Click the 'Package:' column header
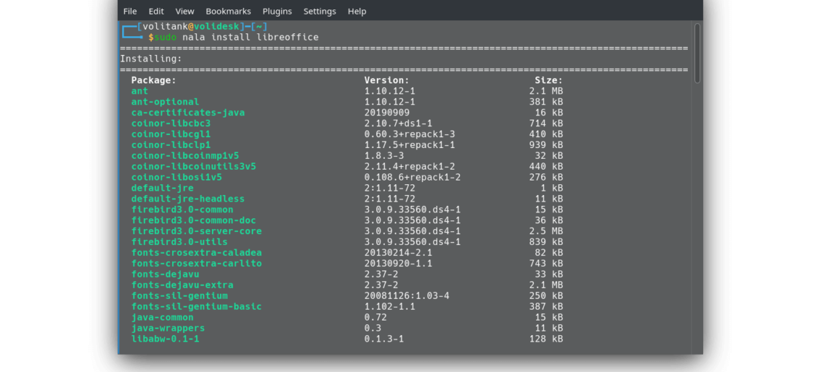Viewport: 839px width, 372px height. click(x=153, y=80)
